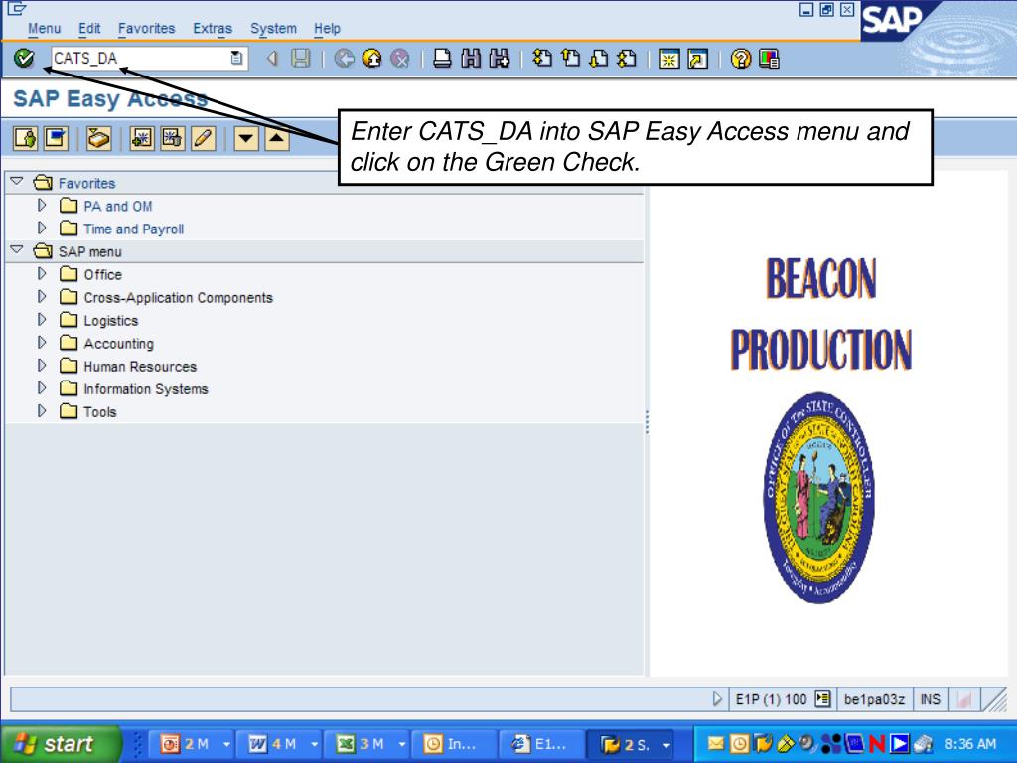Viewport: 1017px width, 763px height.
Task: Expand the Accounting folder
Action: (x=42, y=342)
